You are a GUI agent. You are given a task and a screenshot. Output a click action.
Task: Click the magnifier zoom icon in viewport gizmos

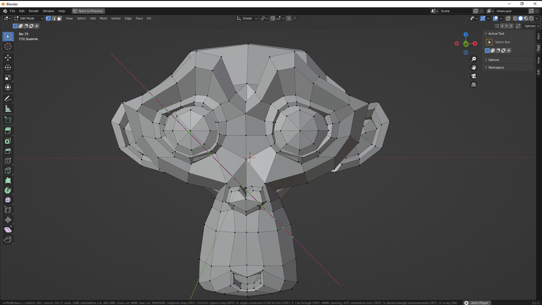click(474, 59)
